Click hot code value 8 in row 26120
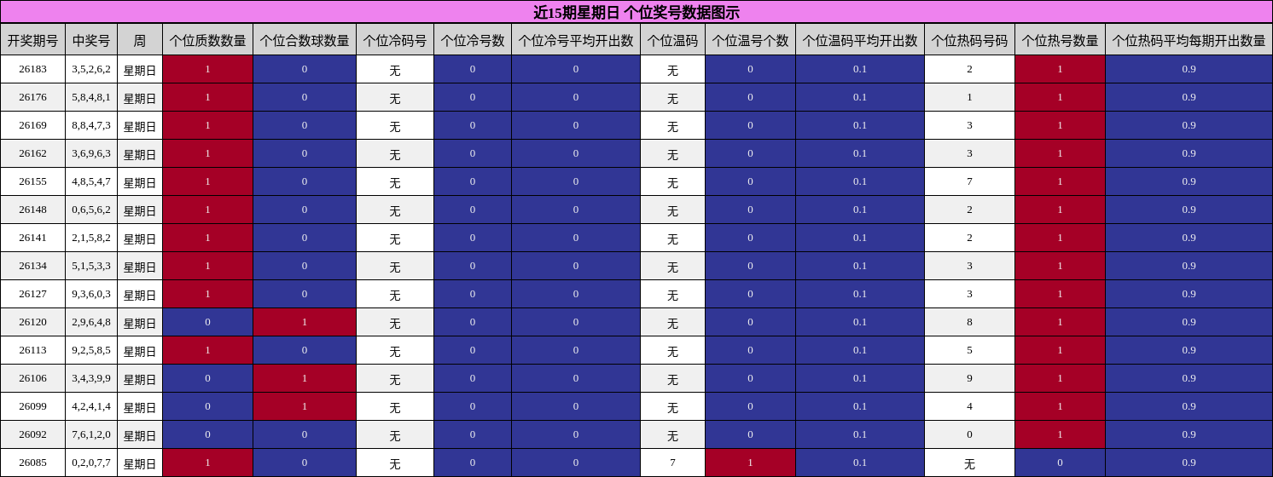1273x477 pixels. (x=969, y=322)
